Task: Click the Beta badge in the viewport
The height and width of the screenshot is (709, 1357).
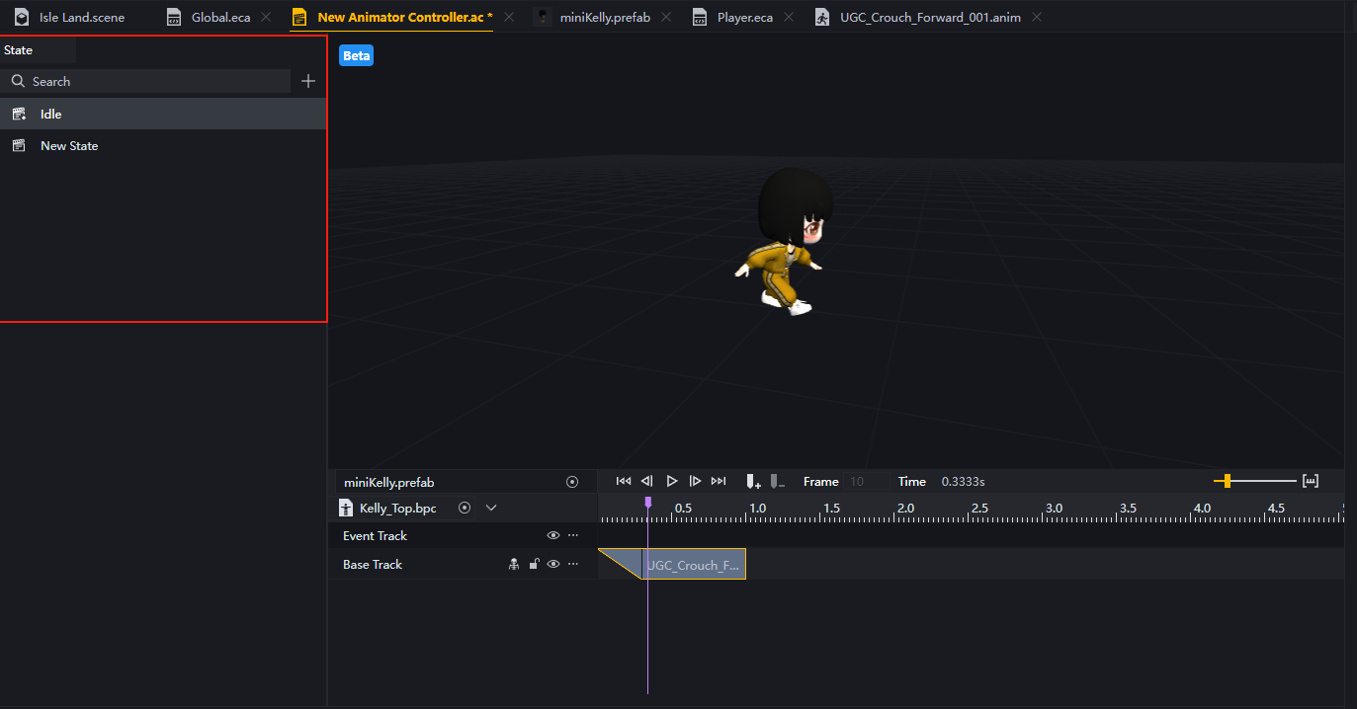Action: coord(356,55)
